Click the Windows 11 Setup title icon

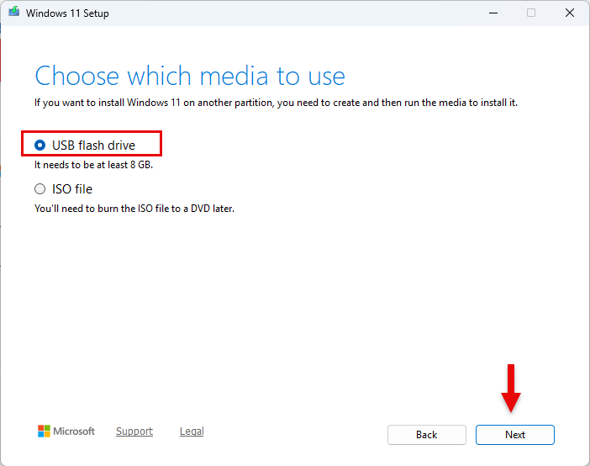[14, 12]
